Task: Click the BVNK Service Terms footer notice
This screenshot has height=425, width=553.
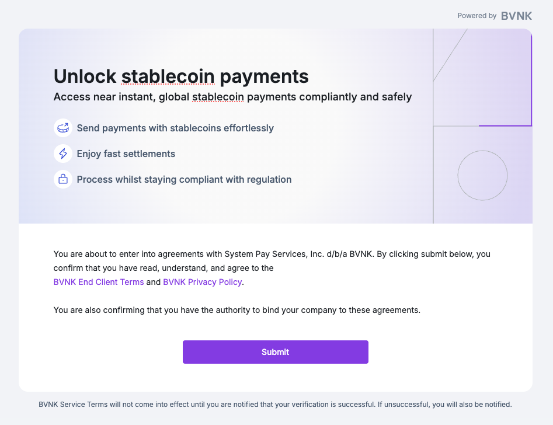Action: pyautogui.click(x=275, y=404)
